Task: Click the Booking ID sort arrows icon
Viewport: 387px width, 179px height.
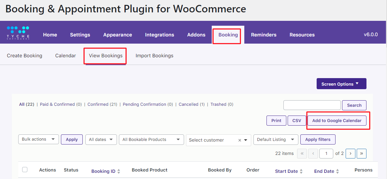Action: pyautogui.click(x=119, y=172)
